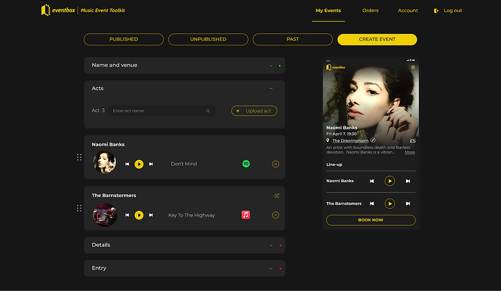Click the search magnifier in the act name field
The image size is (501, 291).
coord(208,111)
